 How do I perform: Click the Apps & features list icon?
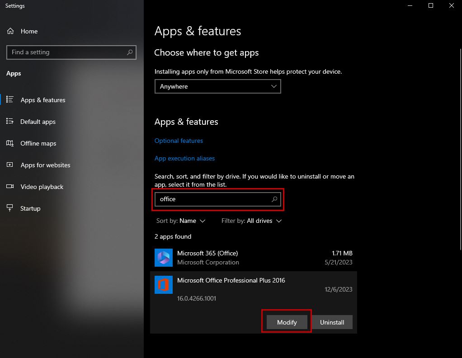tap(10, 99)
